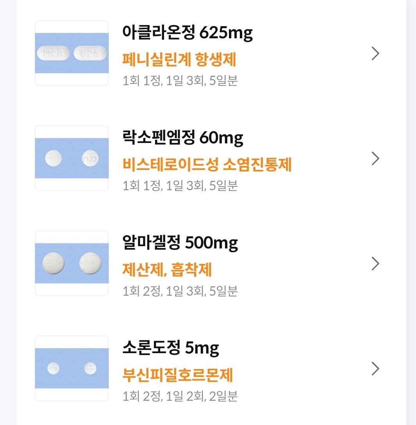Expand details chevron for 아클라온정 625mg

click(375, 54)
